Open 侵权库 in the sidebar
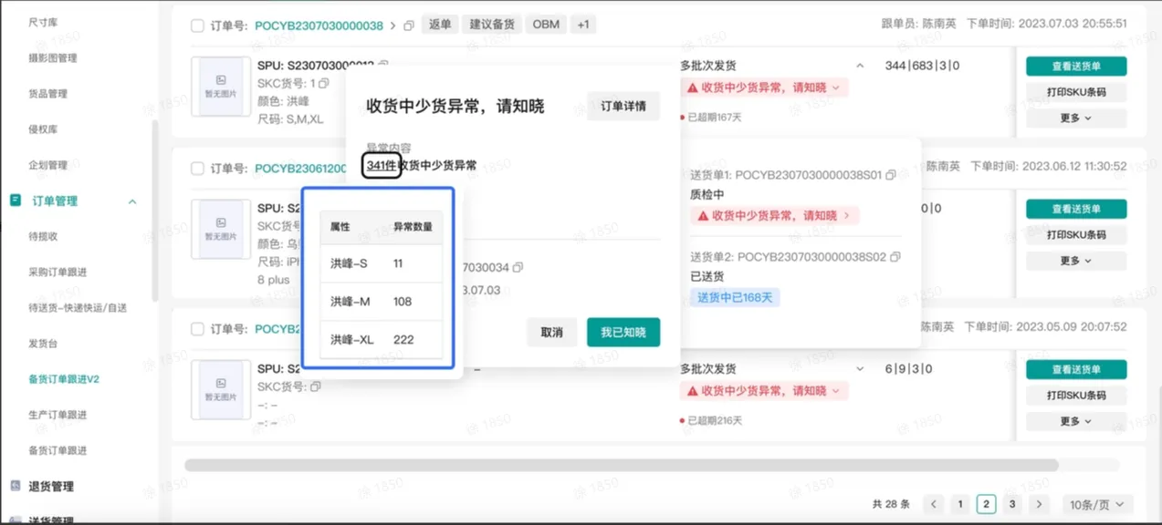This screenshot has width=1162, height=525. 43,129
